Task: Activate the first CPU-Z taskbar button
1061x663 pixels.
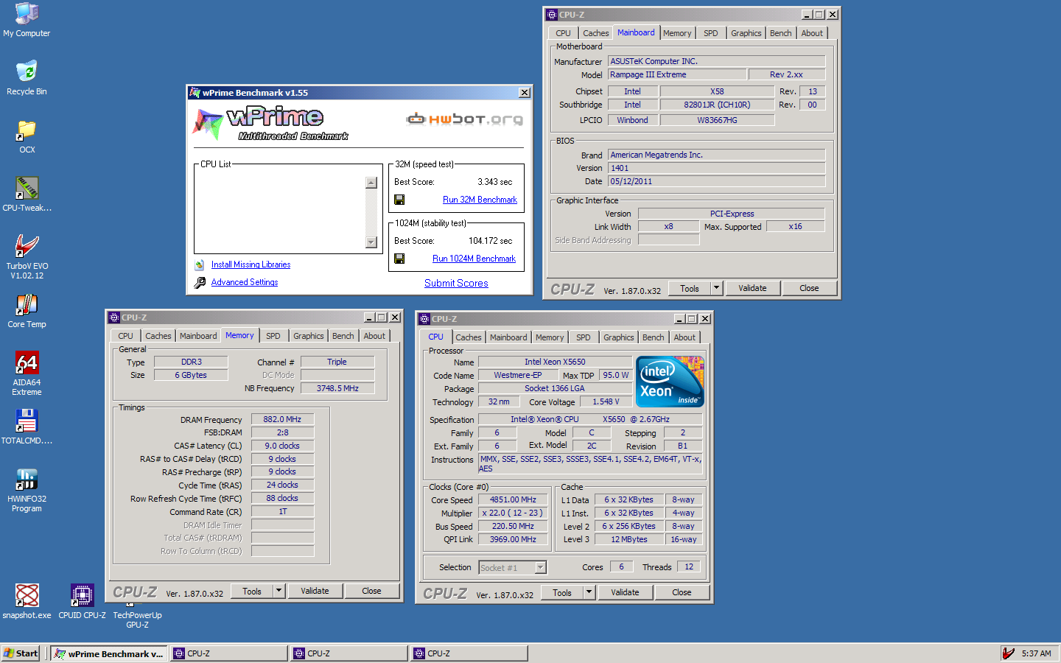Action: tap(229, 653)
